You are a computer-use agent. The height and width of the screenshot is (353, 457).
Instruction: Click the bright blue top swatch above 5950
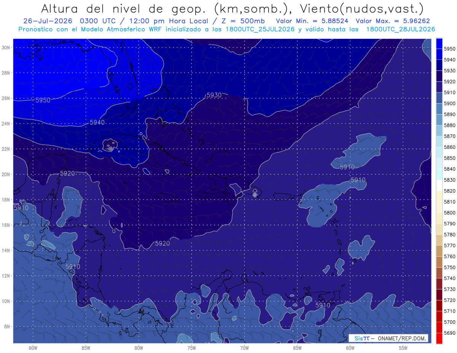tap(439, 43)
